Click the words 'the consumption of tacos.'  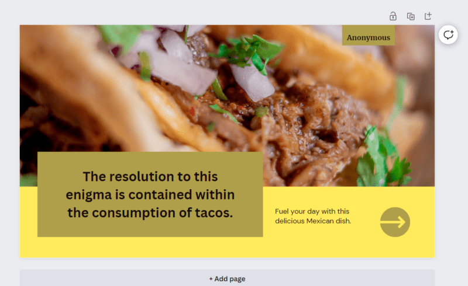coord(150,212)
